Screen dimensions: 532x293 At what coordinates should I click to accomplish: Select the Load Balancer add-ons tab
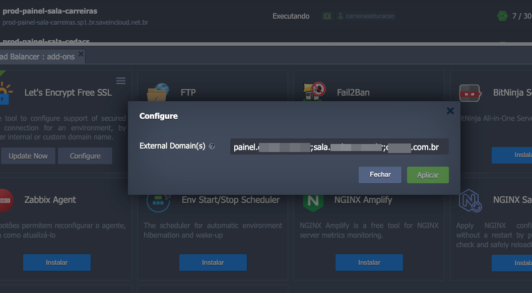38,57
